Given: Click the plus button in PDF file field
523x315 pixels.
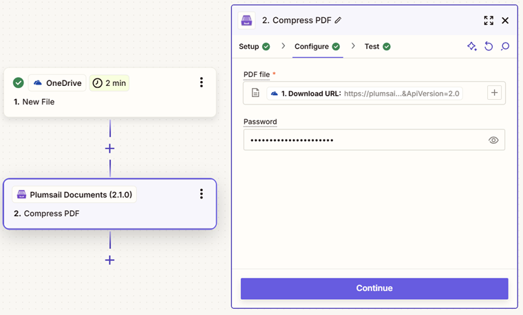Looking at the screenshot, I should [x=494, y=93].
